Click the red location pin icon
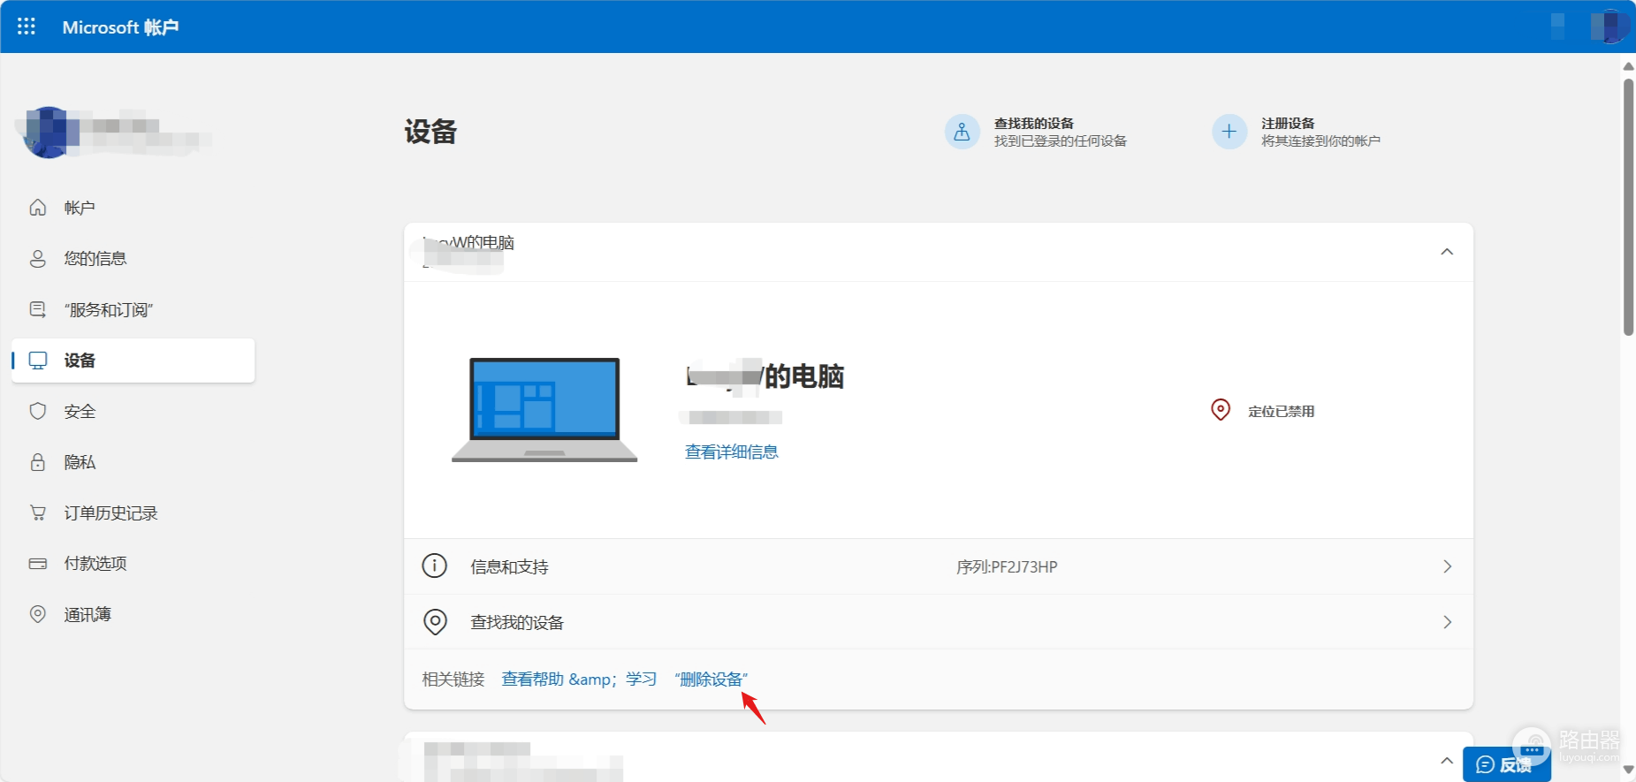 click(1221, 410)
